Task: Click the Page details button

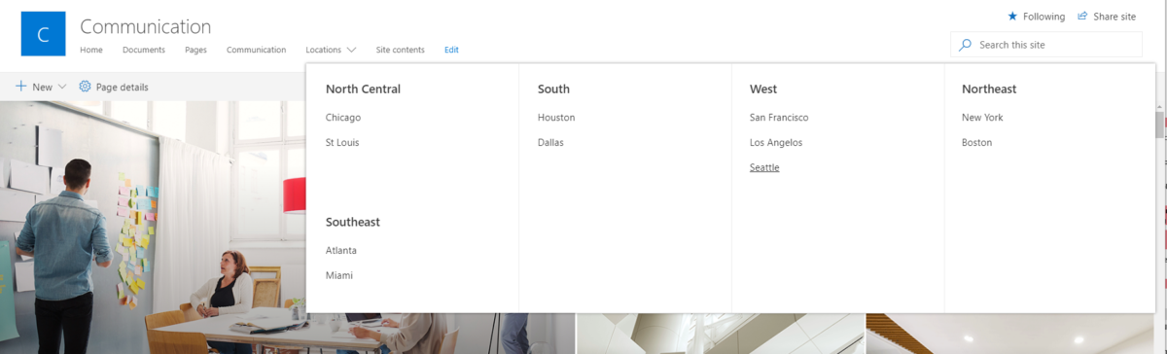Action: (114, 87)
